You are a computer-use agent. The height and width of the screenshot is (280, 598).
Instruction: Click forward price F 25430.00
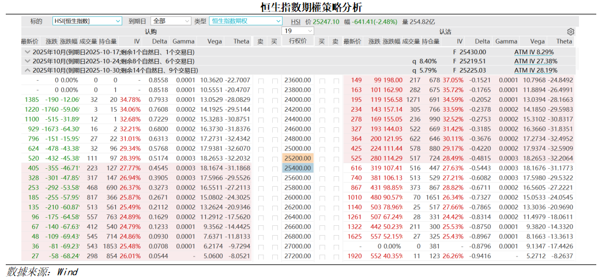coord(469,52)
